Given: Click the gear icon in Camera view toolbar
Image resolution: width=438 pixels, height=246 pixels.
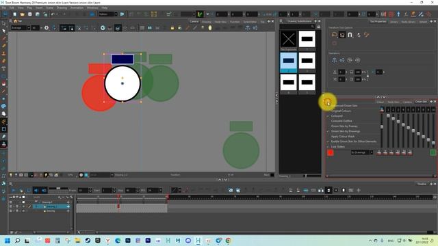Looking at the screenshot, I should tap(47, 28).
